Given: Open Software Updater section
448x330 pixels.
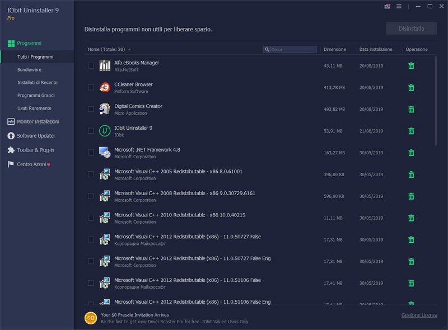Looking at the screenshot, I should pyautogui.click(x=31, y=136).
